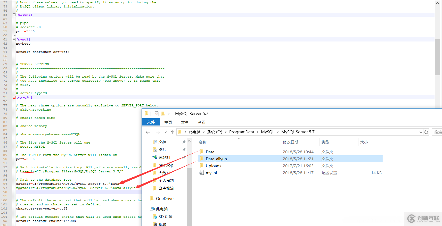Screen dimensions: 442x226
Task: Click the my.ini configuration file icon
Action: pos(201,173)
